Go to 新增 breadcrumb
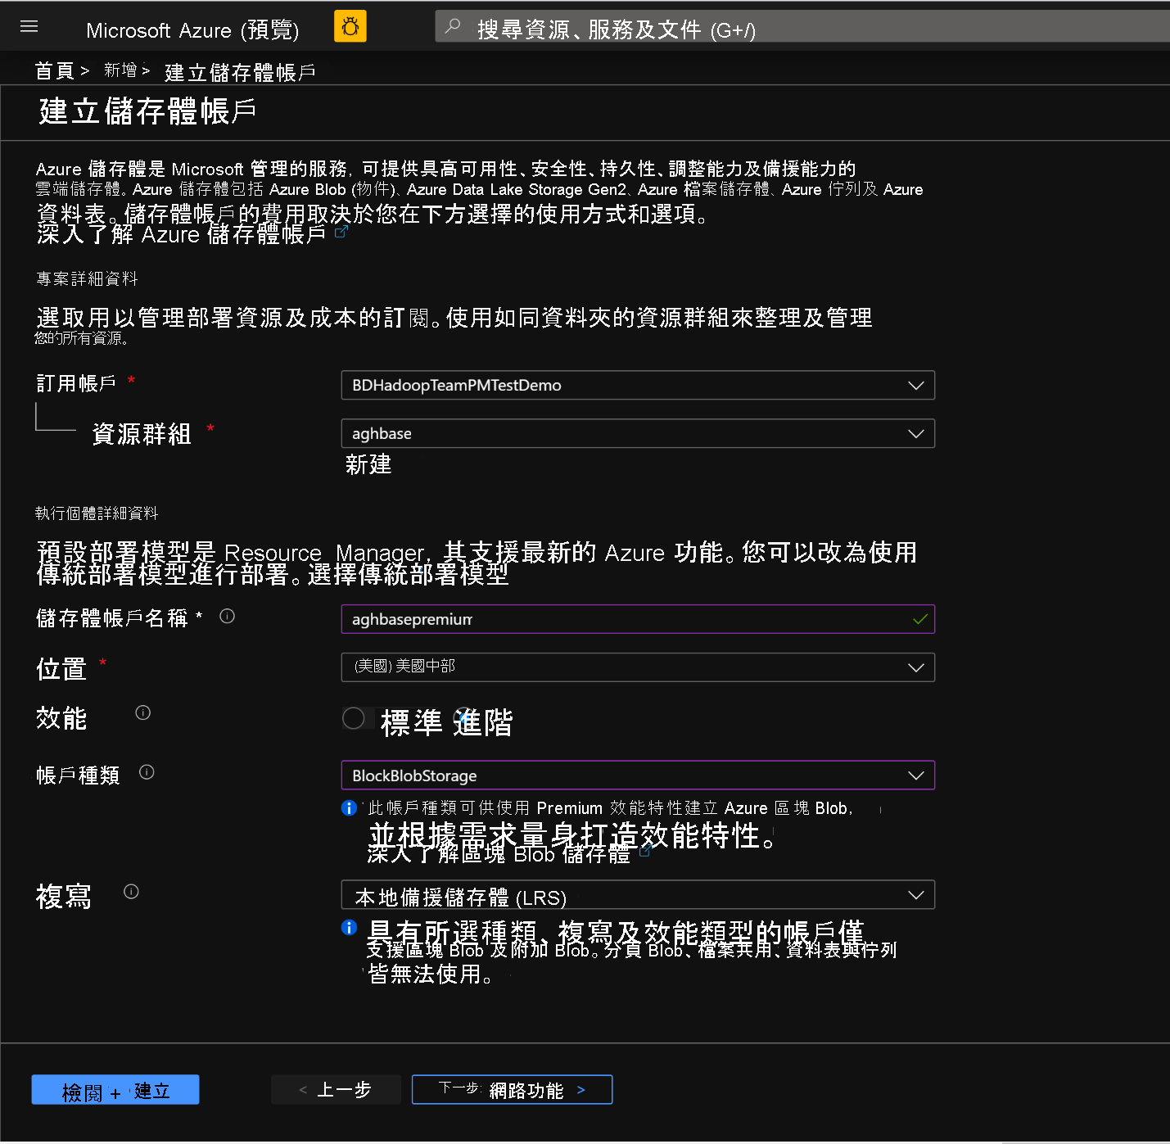This screenshot has width=1170, height=1144. pyautogui.click(x=120, y=70)
